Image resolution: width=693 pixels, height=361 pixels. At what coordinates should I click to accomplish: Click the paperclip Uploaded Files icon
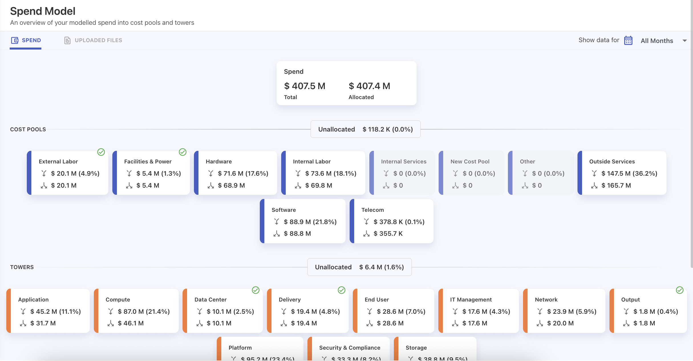point(67,40)
